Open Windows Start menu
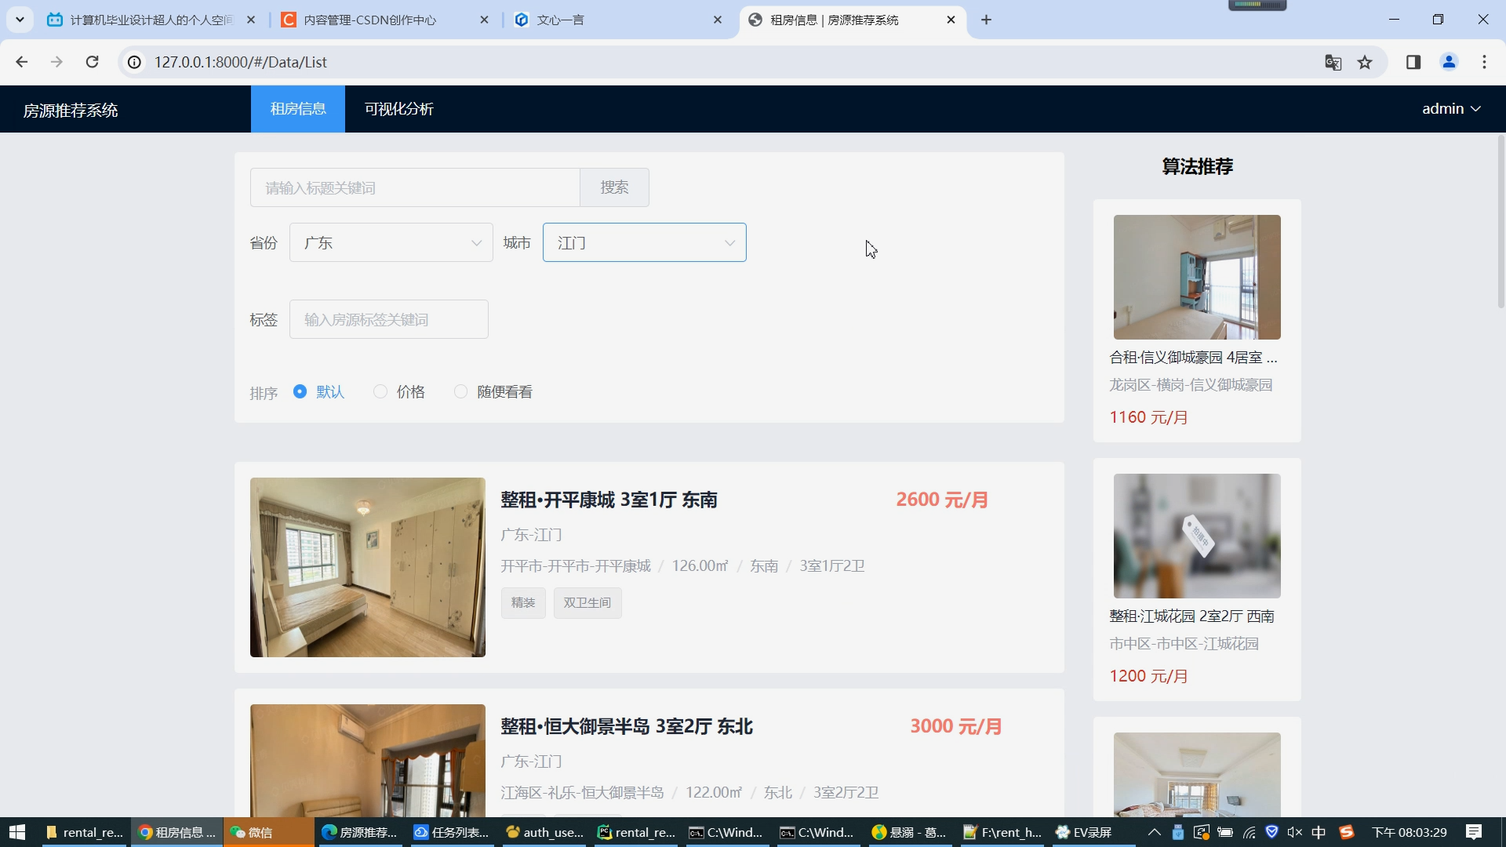 pos(17,832)
